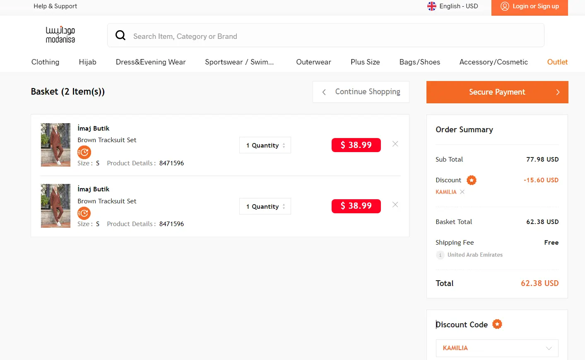Screen dimensions: 585x360
Task: Click the Secure Payment button
Action: coord(497,92)
